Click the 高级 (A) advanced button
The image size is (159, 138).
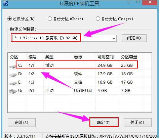(22, 123)
